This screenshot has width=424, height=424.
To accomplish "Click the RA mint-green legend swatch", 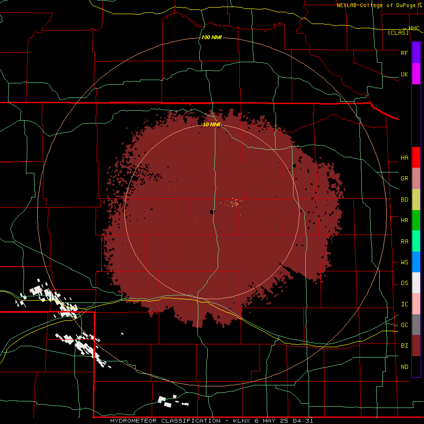I will point(416,241).
